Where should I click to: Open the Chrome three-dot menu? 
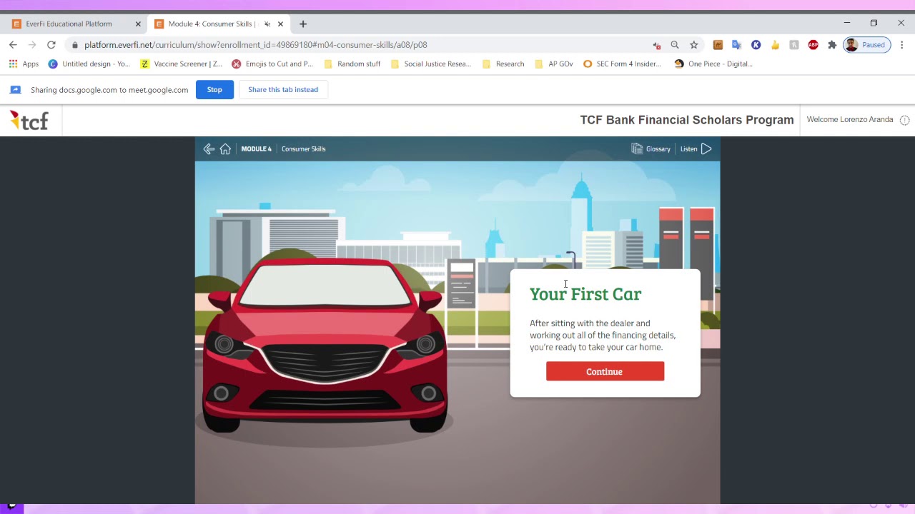point(902,45)
